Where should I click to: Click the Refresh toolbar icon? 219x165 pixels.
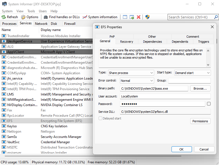tap(4, 17)
